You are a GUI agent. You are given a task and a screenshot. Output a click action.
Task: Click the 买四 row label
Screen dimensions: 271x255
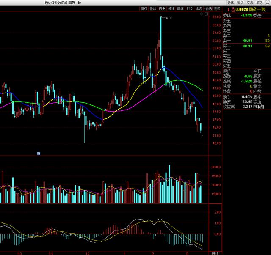[x=227, y=61]
